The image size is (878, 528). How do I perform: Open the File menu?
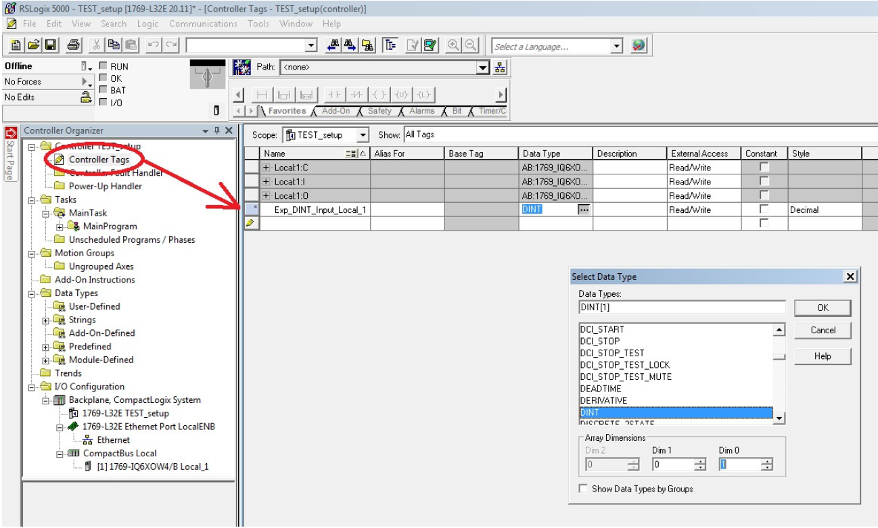pos(30,24)
